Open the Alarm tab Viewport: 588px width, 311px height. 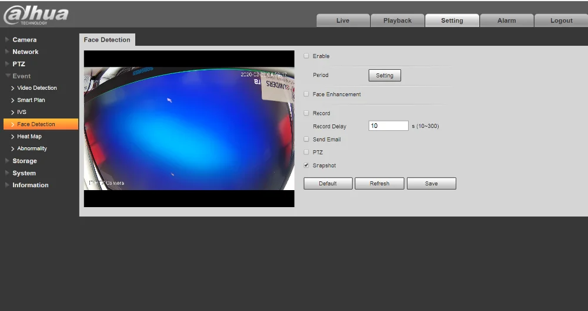tap(507, 21)
